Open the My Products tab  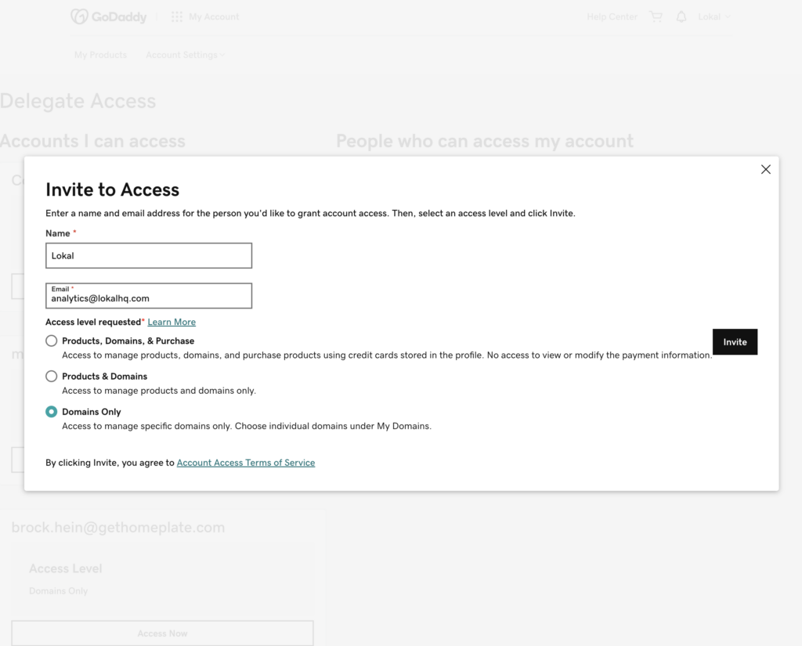click(x=100, y=55)
